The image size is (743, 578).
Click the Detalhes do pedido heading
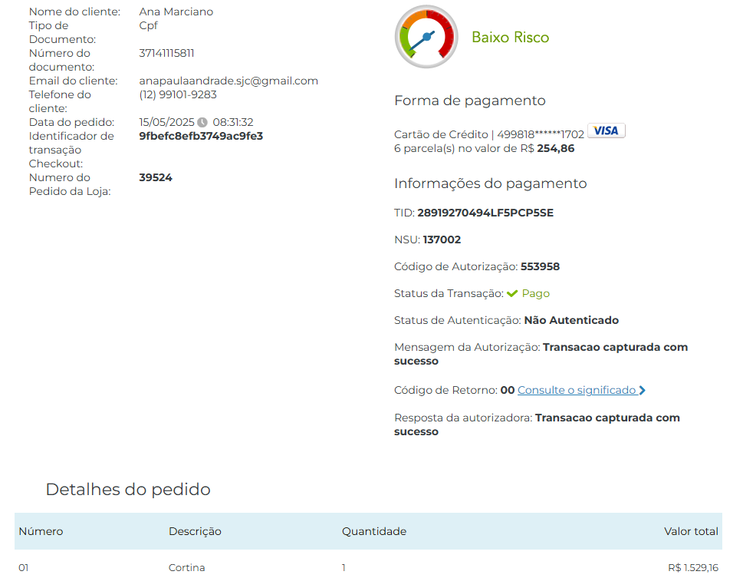[128, 489]
